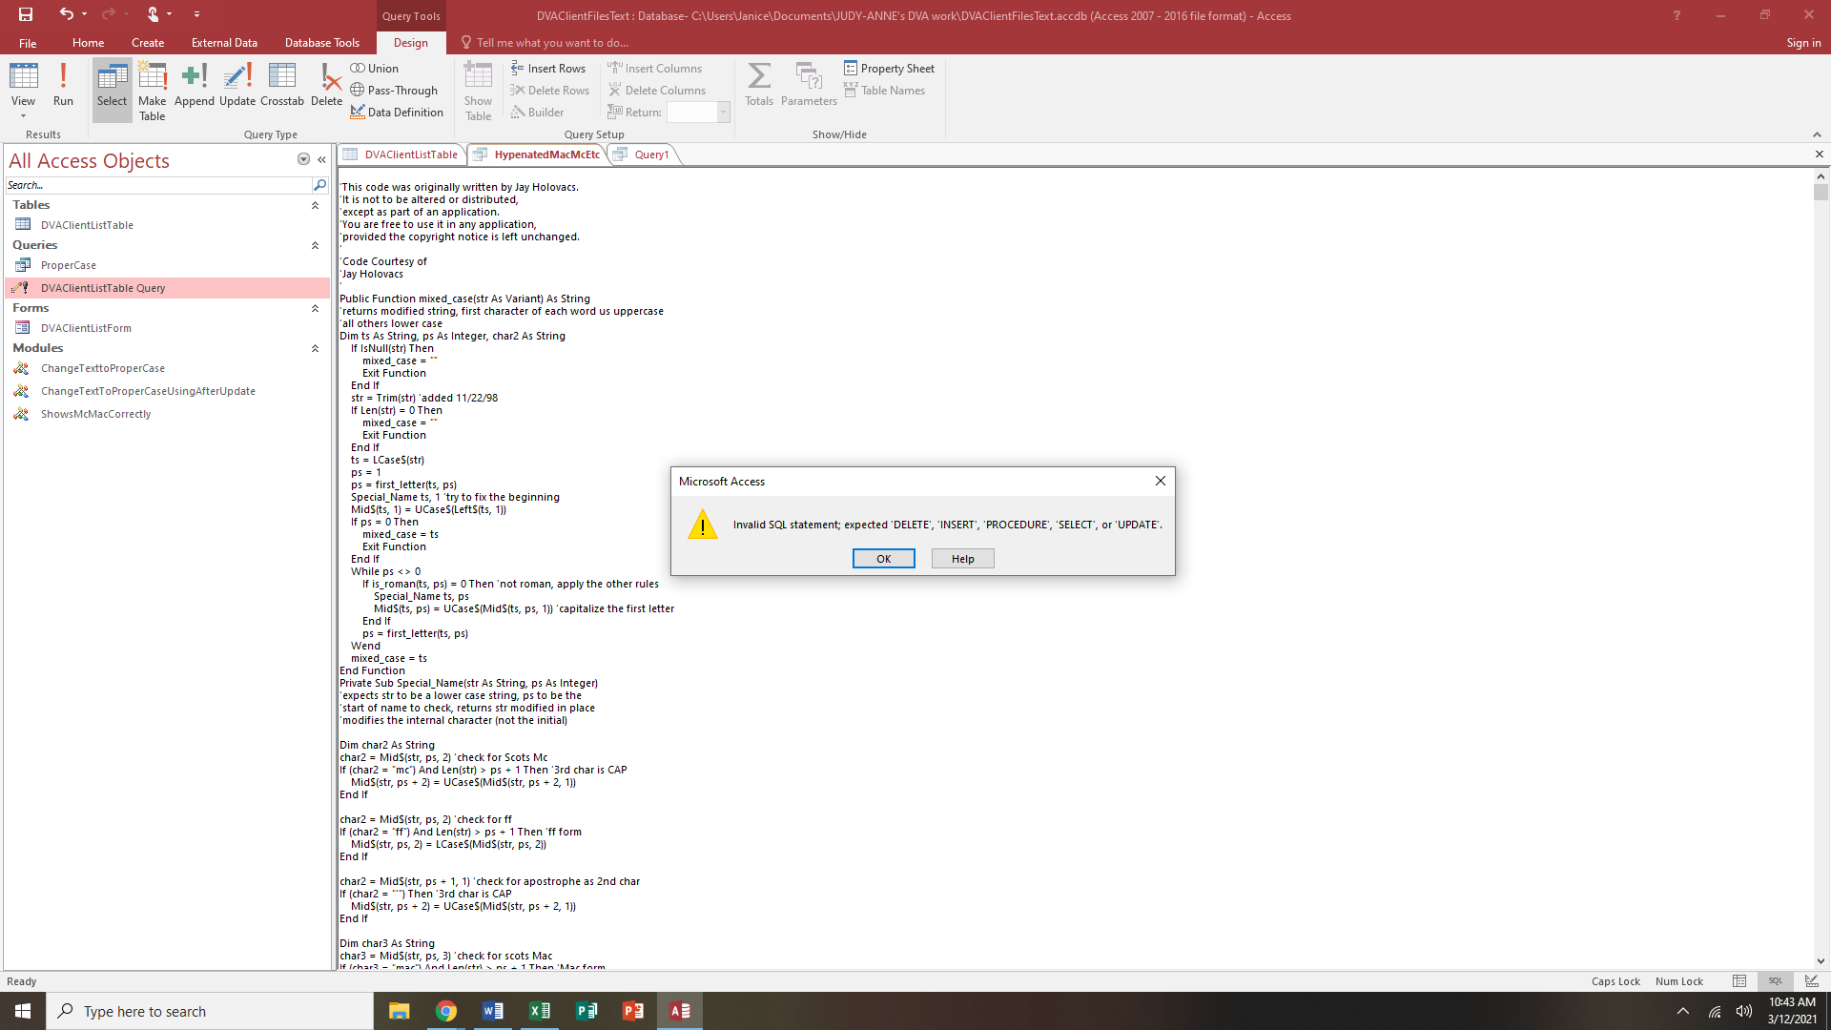The height and width of the screenshot is (1030, 1831).
Task: Collapse the navigation pane with shutter button
Action: [321, 159]
